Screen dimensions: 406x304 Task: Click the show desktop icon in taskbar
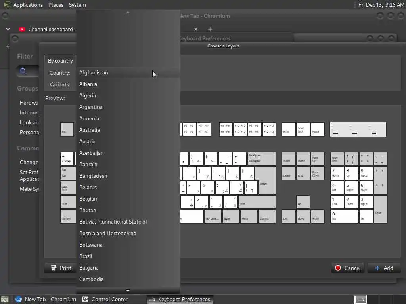click(5, 299)
